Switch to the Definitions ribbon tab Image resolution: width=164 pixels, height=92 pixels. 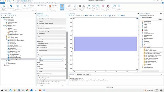point(13,3)
